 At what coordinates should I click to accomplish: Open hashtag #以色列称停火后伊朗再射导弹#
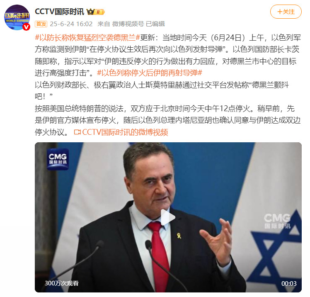[150, 73]
